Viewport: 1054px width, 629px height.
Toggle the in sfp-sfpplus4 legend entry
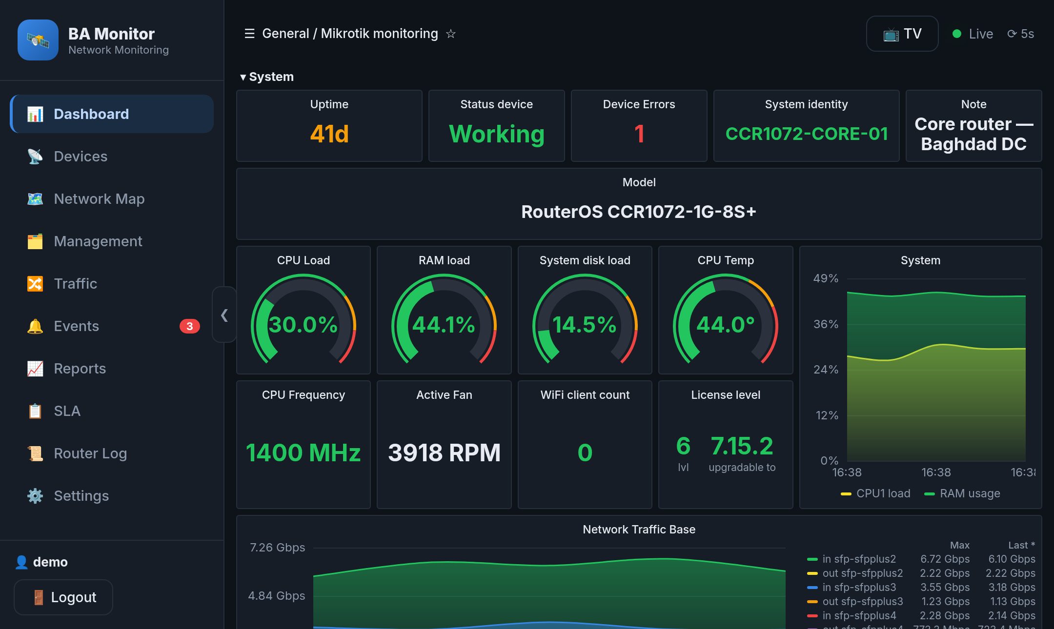pos(851,615)
